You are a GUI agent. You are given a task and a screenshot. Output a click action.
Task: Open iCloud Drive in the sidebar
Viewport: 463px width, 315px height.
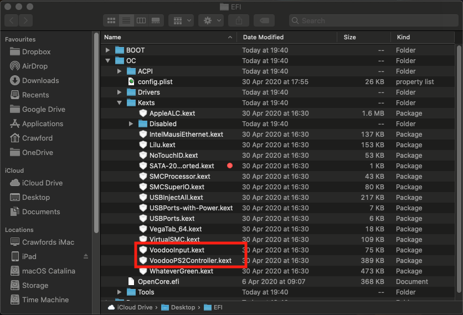pyautogui.click(x=36, y=183)
